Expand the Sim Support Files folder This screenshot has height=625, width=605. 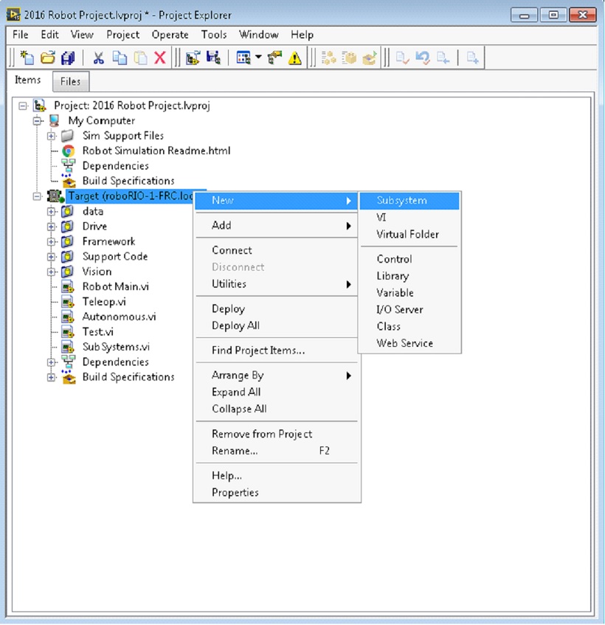pos(51,136)
